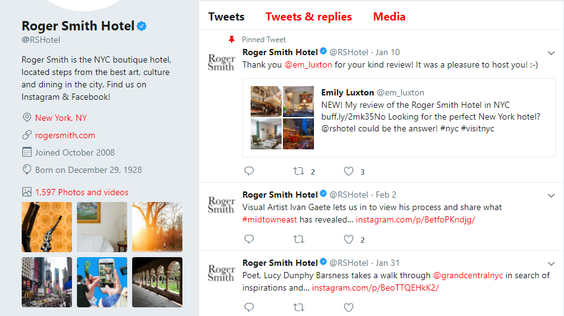This screenshot has height=316, width=564.
Task: Like the Lucy Dunphy Barsness tweet
Action: [x=349, y=307]
